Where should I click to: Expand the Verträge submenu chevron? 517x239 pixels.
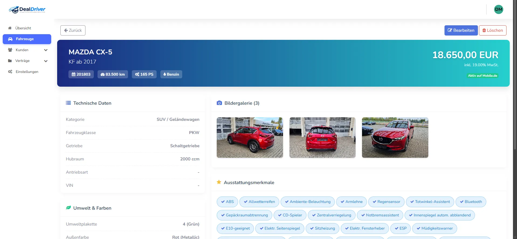(x=46, y=61)
